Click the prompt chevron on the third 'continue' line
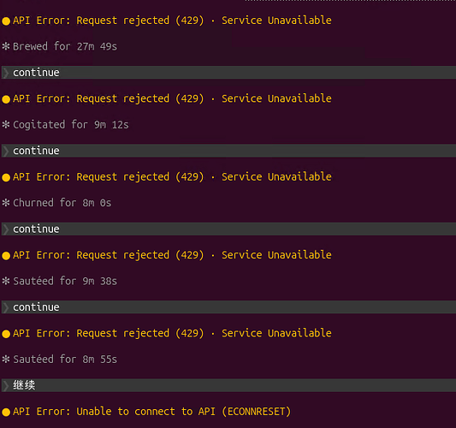 [5, 229]
